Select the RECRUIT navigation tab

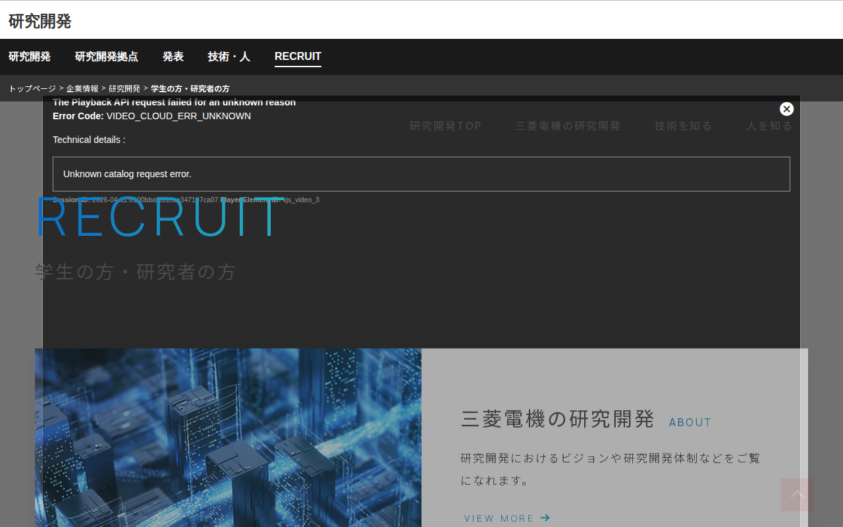click(298, 57)
